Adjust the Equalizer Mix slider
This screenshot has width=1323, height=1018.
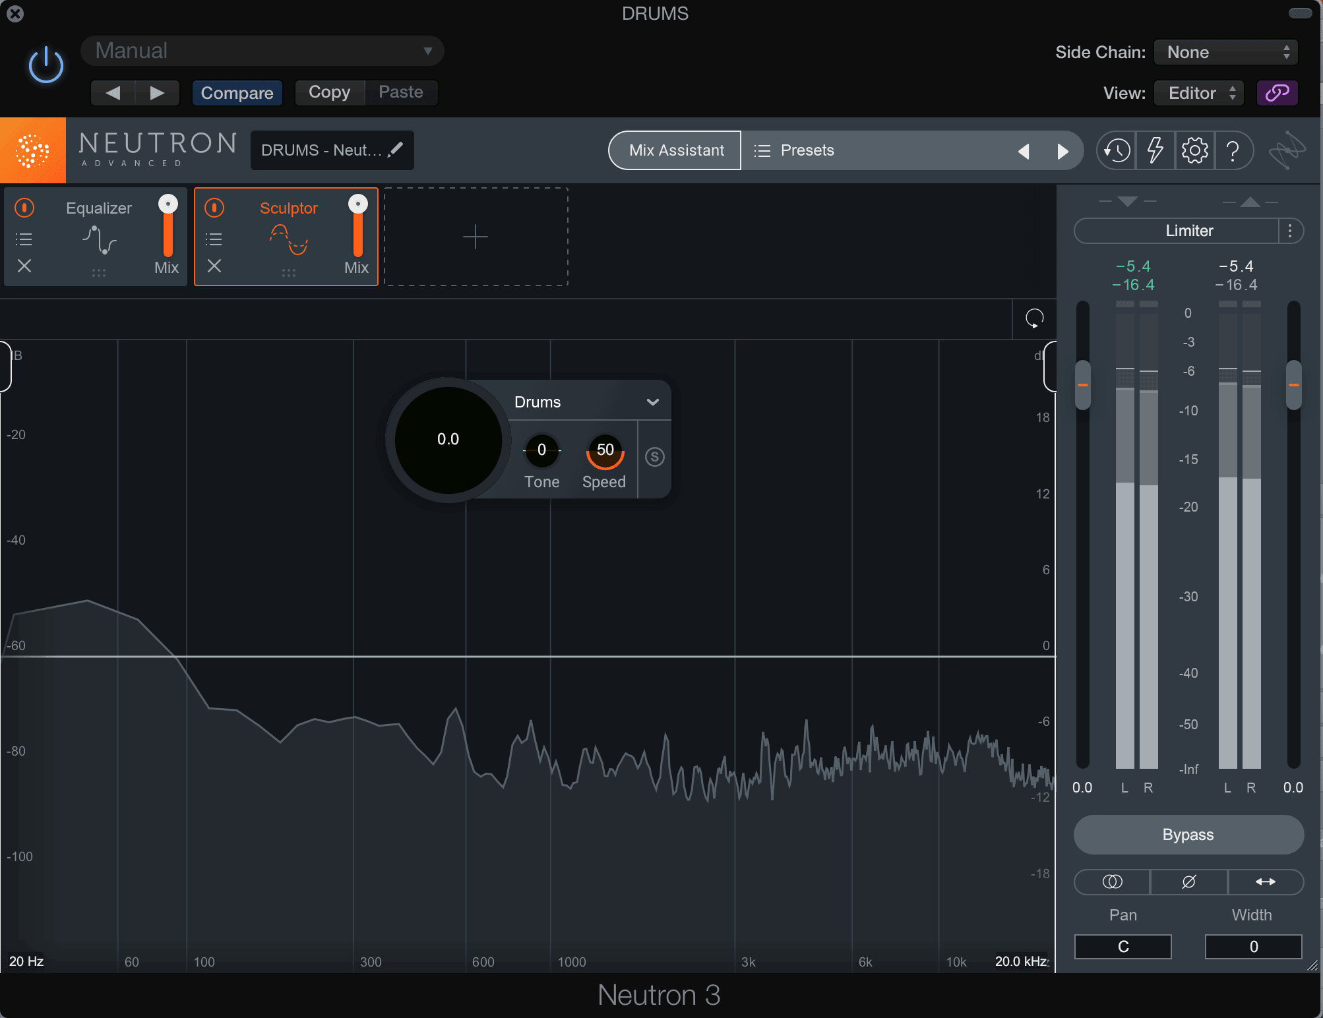[x=168, y=225]
